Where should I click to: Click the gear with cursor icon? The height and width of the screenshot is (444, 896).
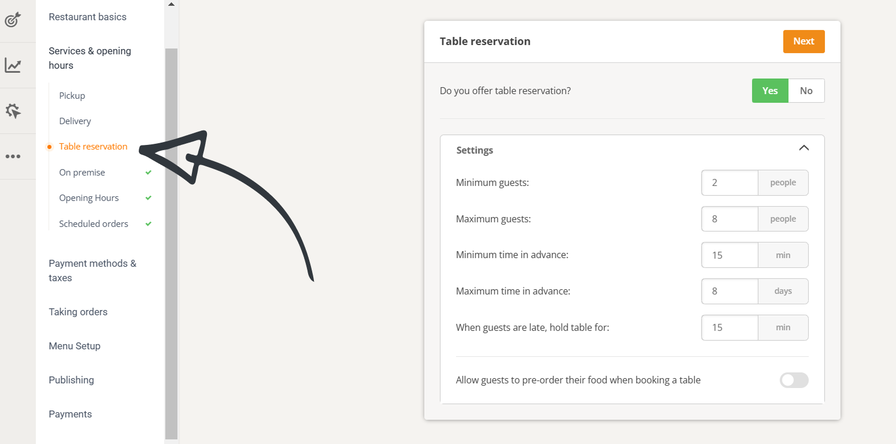pyautogui.click(x=13, y=111)
